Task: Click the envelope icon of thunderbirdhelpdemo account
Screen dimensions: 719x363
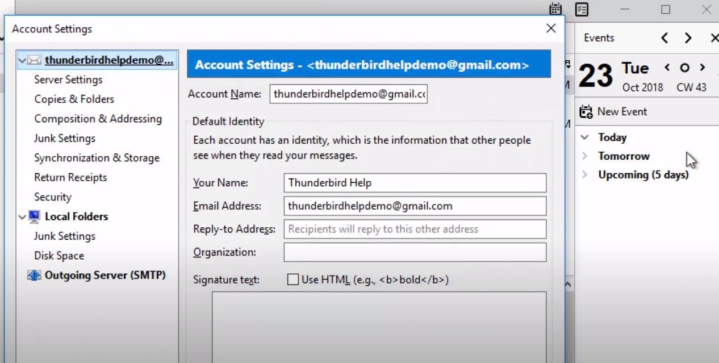Action: click(35, 60)
